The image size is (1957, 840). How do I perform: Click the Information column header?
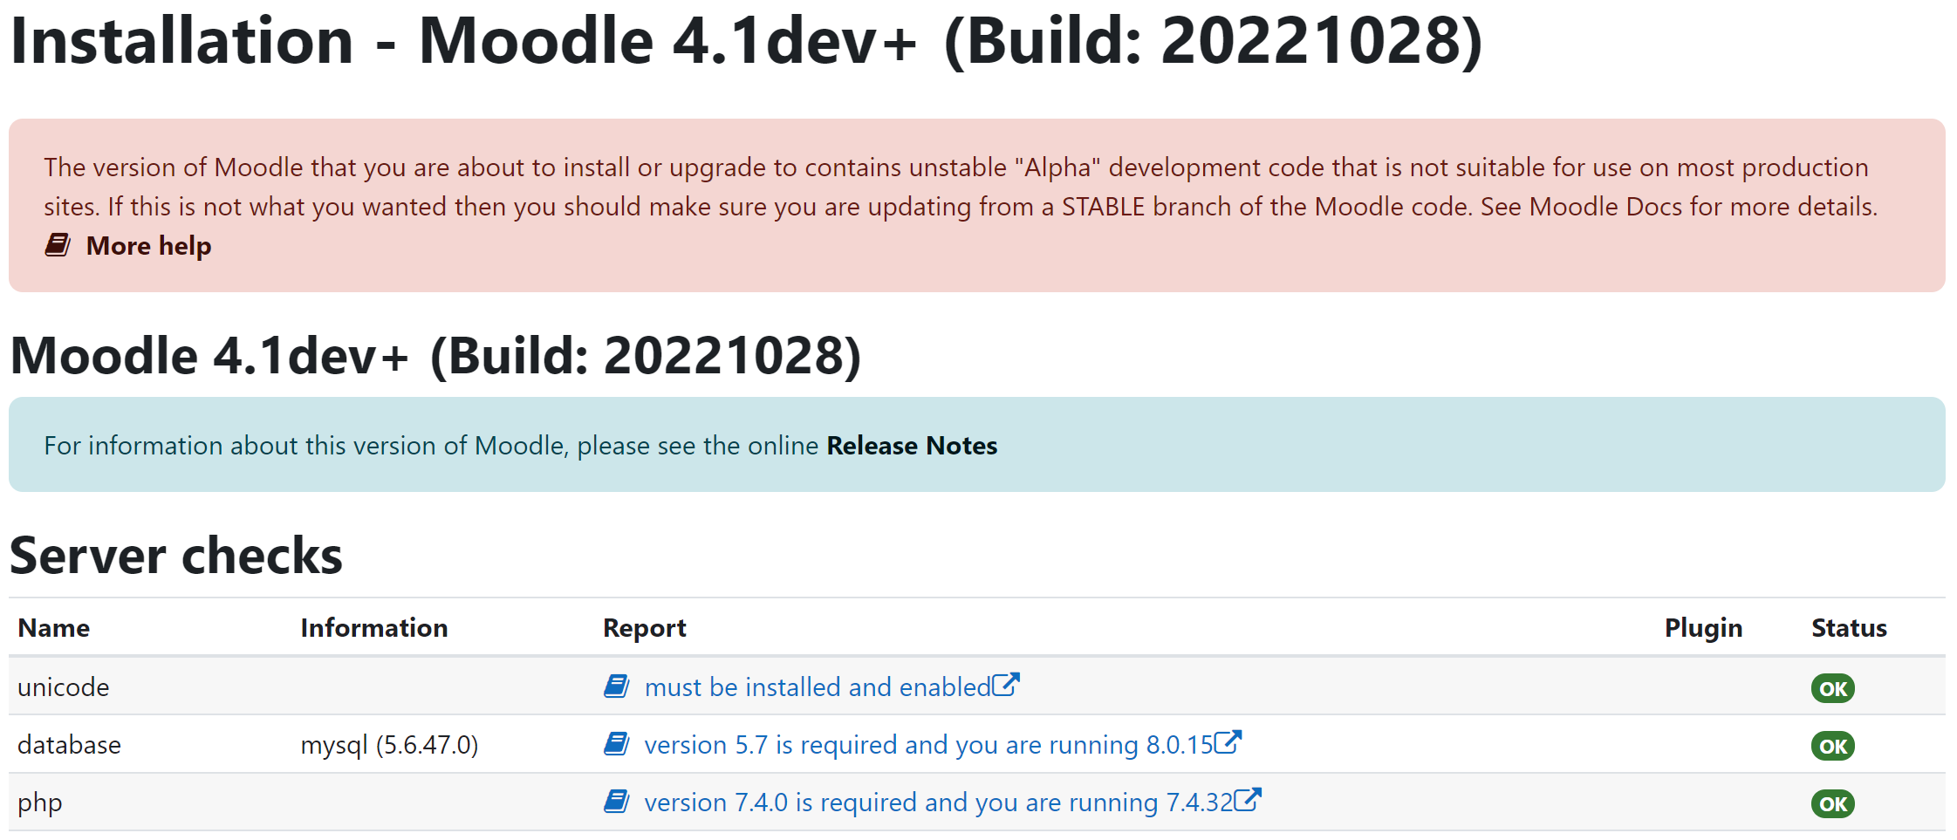coord(374,628)
